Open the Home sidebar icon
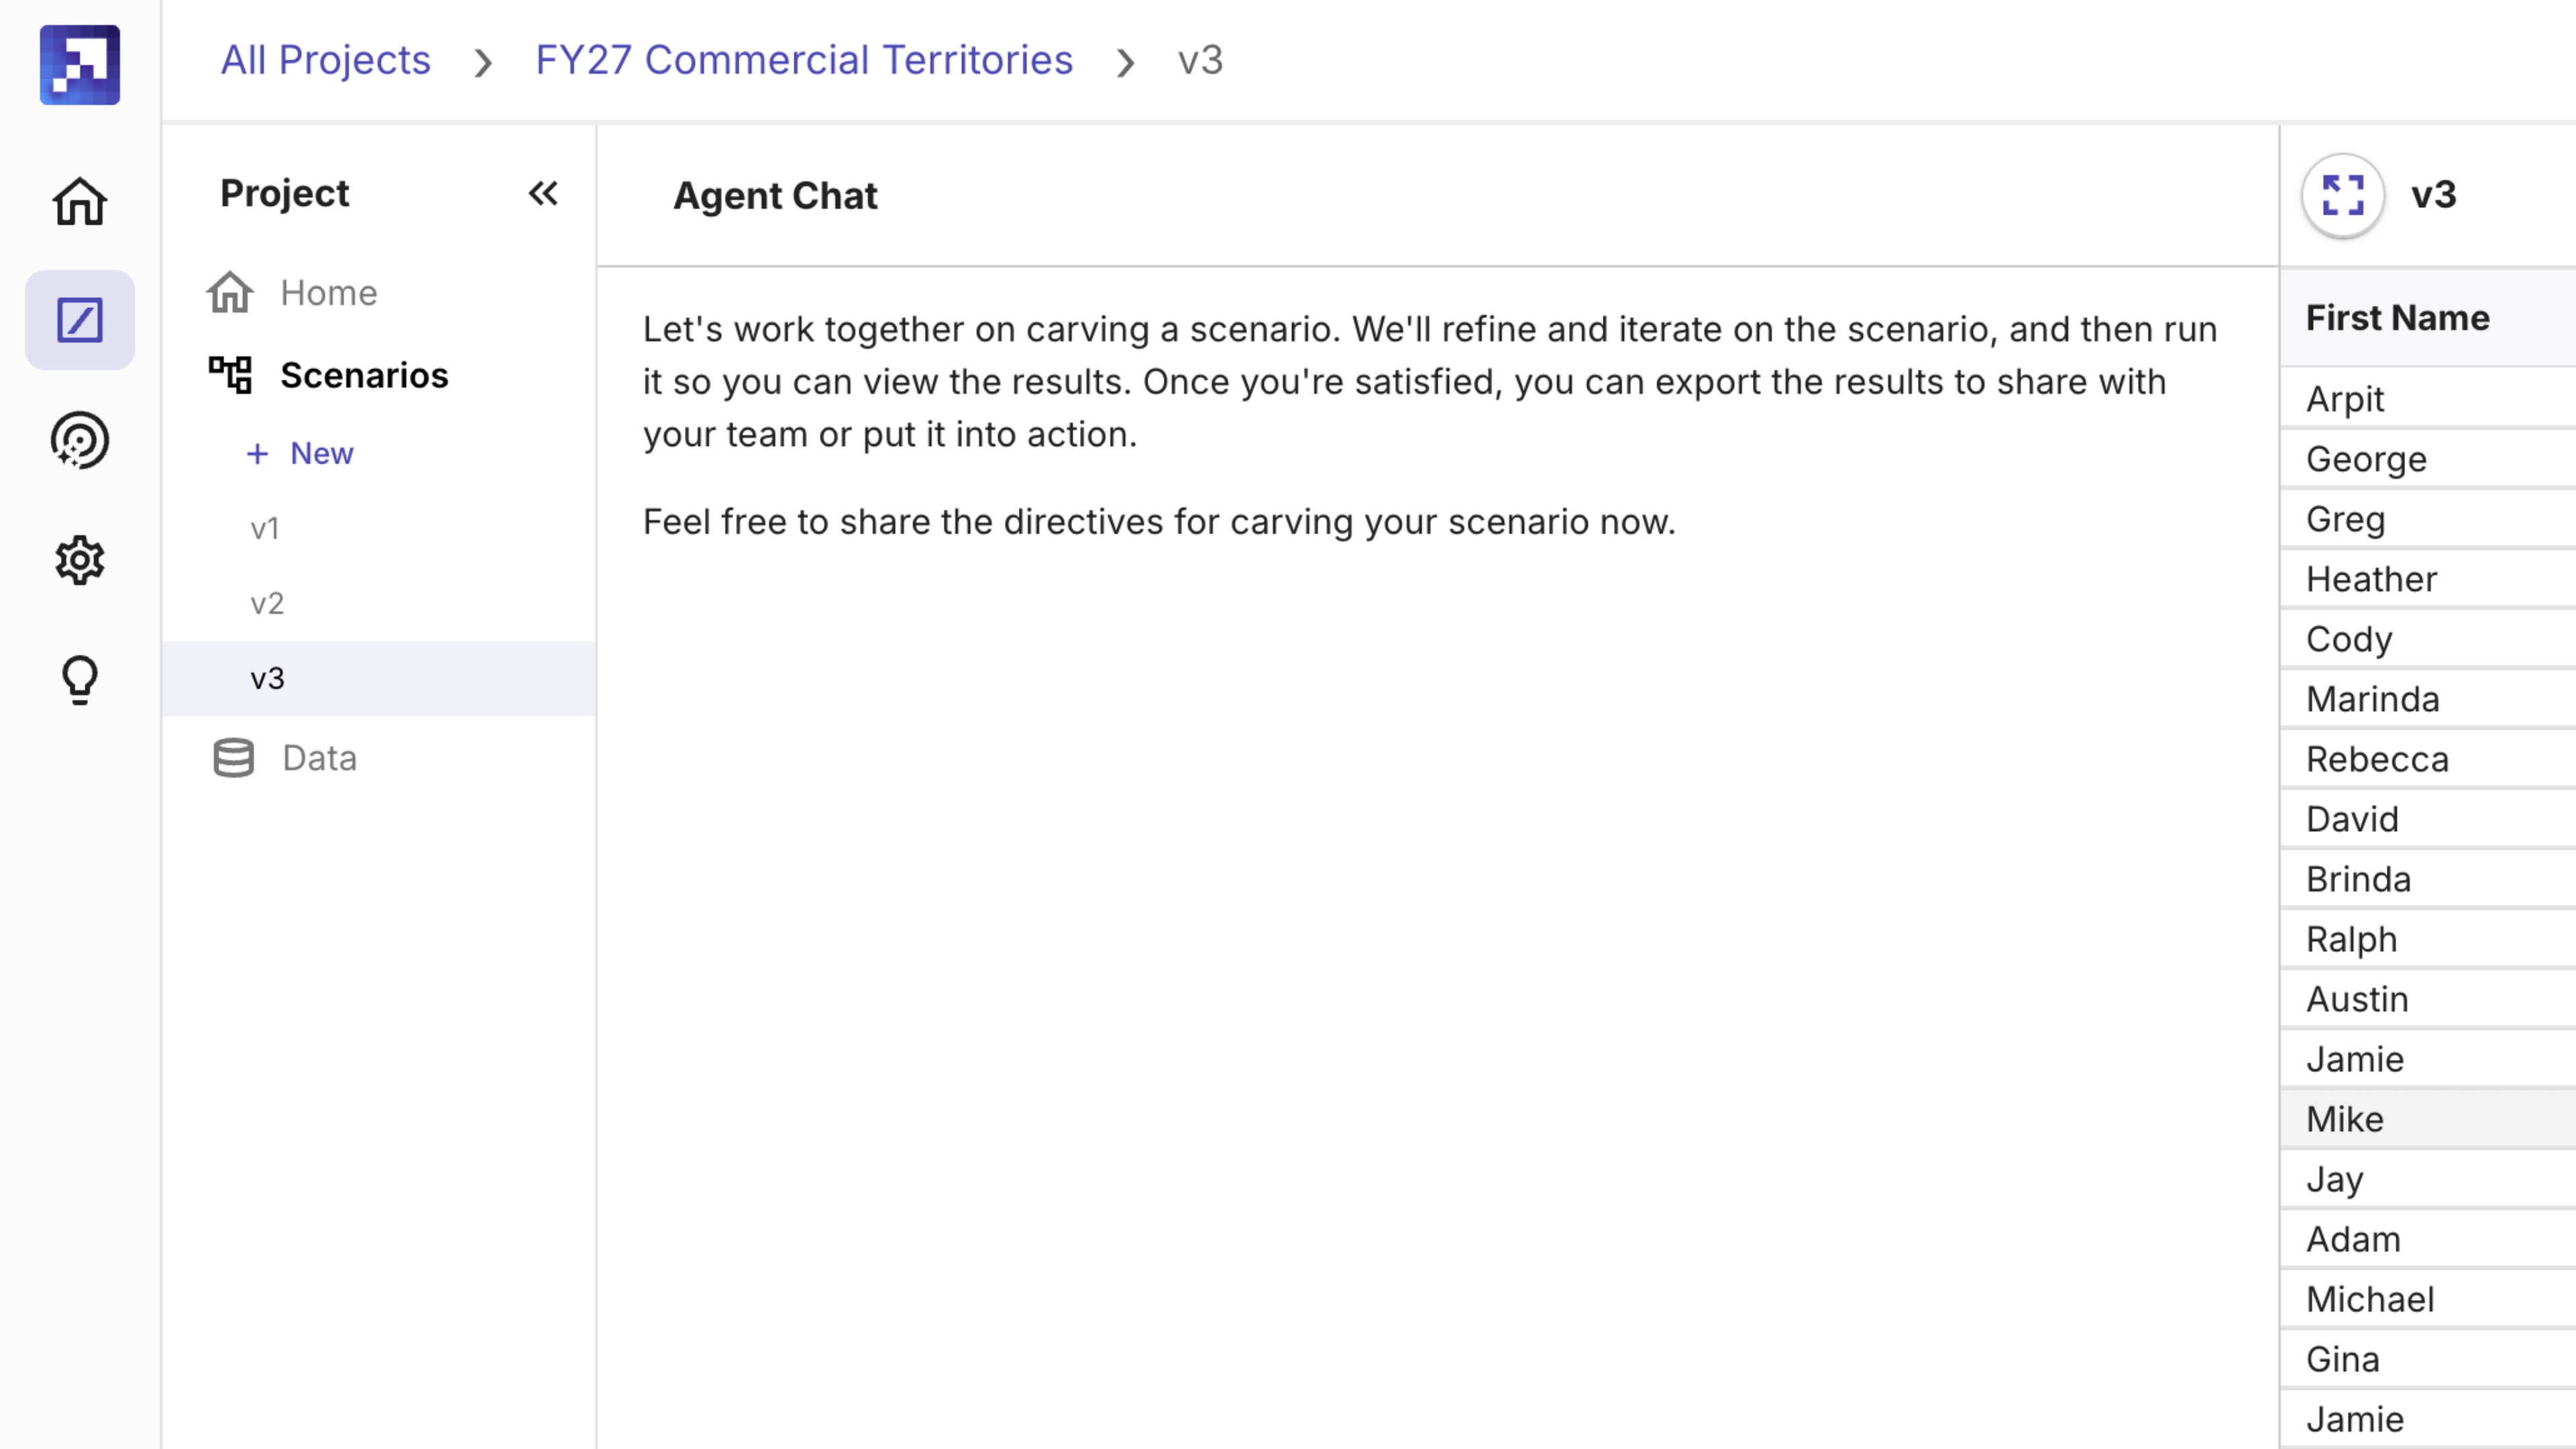Image resolution: width=2576 pixels, height=1449 pixels. click(x=79, y=201)
